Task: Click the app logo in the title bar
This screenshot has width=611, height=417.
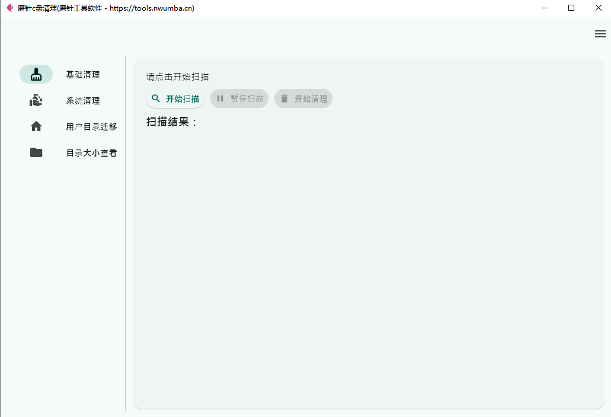Action: click(9, 8)
